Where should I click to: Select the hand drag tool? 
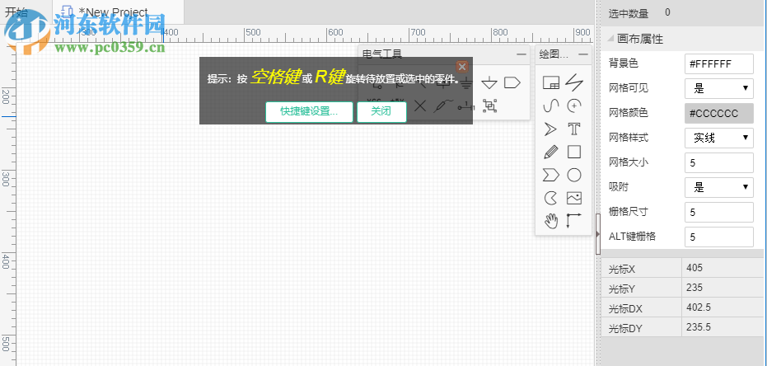point(551,221)
